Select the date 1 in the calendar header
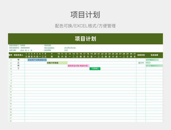 [x=26, y=54]
